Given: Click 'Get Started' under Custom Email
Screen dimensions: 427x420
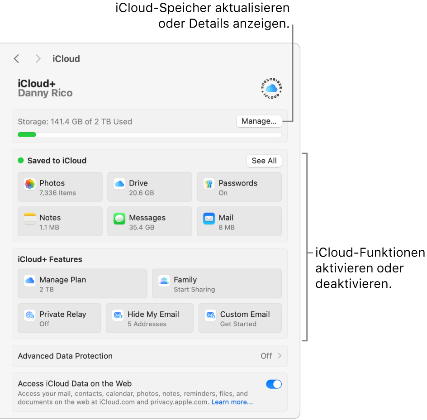Looking at the screenshot, I should point(238,324).
